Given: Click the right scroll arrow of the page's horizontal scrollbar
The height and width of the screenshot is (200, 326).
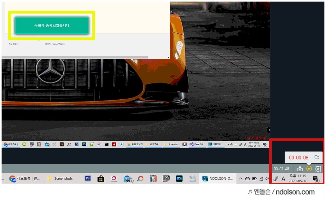Looking at the screenshot, I should 168,57.
